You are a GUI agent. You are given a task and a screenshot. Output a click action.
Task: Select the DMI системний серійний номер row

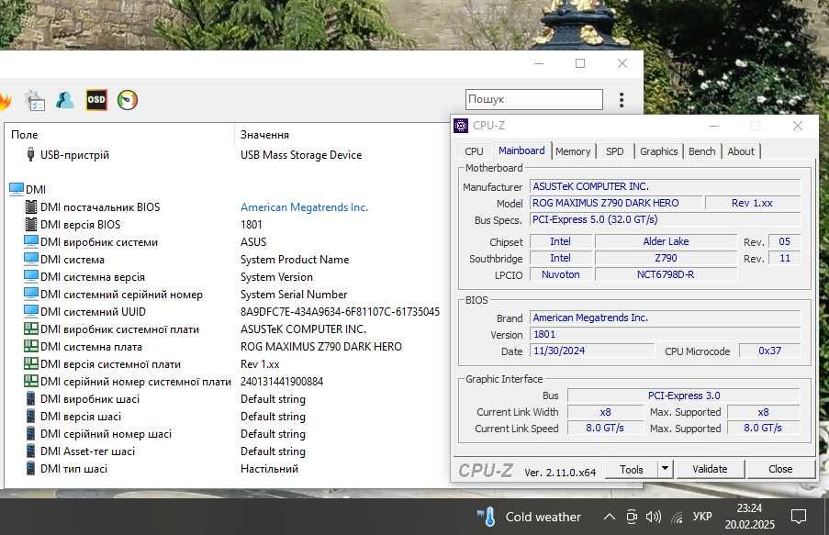tap(228, 294)
